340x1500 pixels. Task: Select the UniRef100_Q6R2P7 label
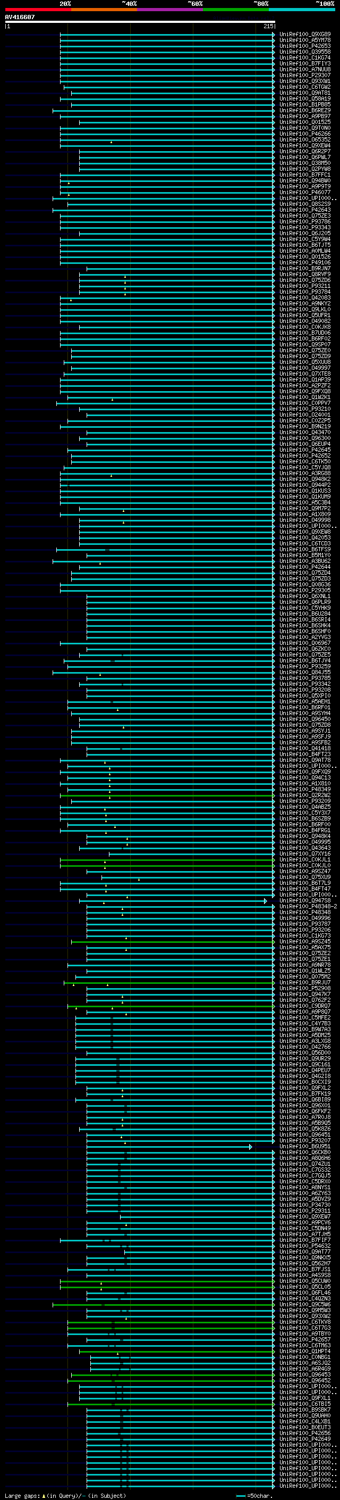click(305, 152)
